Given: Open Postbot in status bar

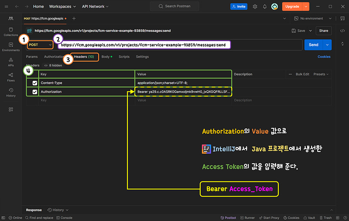Looking at the screenshot, I should [228, 218].
